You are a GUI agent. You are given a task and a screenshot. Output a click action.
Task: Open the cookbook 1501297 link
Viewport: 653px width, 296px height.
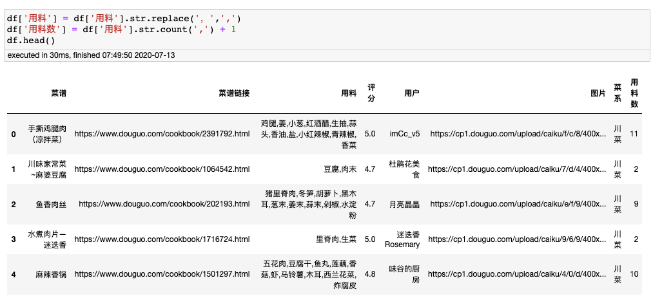162,274
